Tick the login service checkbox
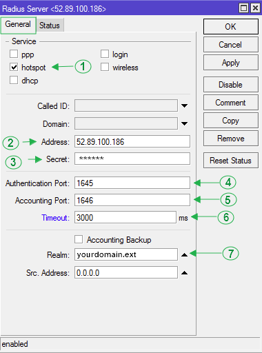The width and height of the screenshot is (262, 353). [105, 54]
